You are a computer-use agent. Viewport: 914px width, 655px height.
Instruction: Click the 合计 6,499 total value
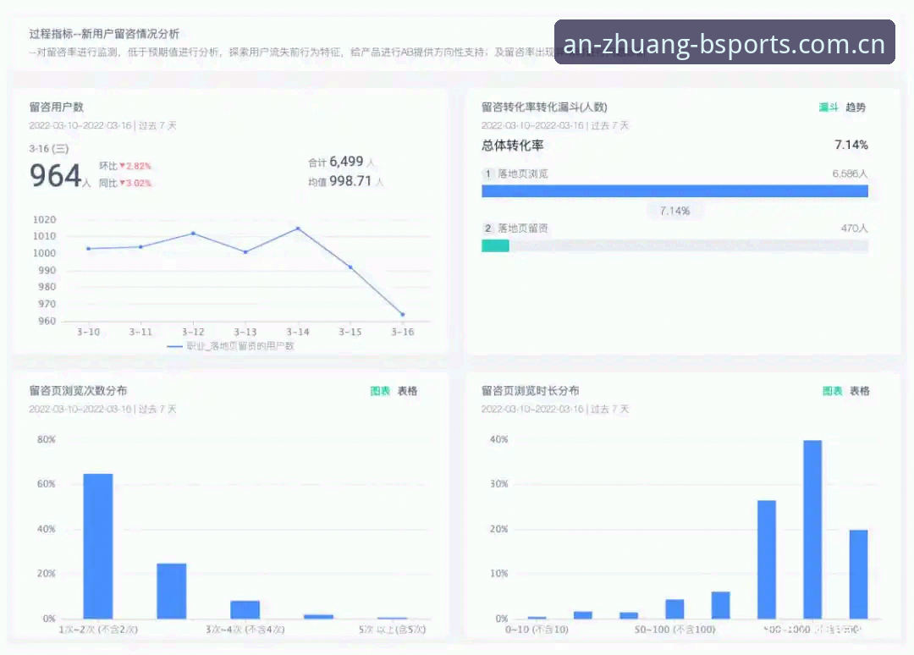[x=342, y=162]
